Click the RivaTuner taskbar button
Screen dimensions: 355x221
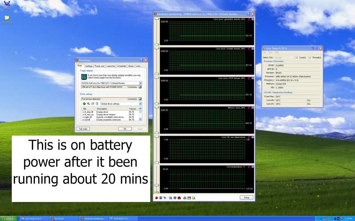[64, 219]
